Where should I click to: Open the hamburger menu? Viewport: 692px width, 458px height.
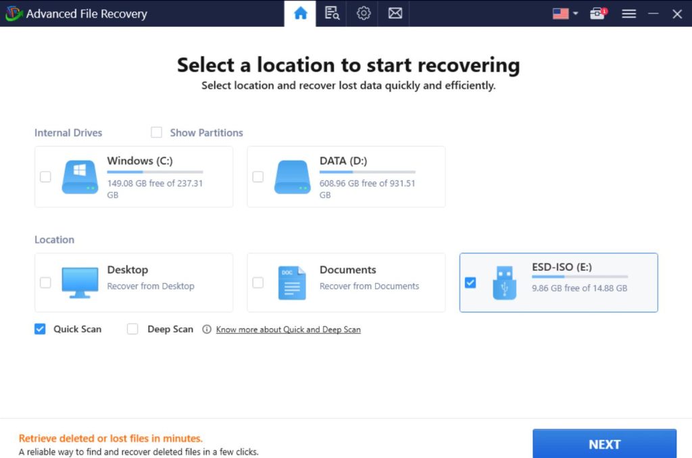pos(628,14)
